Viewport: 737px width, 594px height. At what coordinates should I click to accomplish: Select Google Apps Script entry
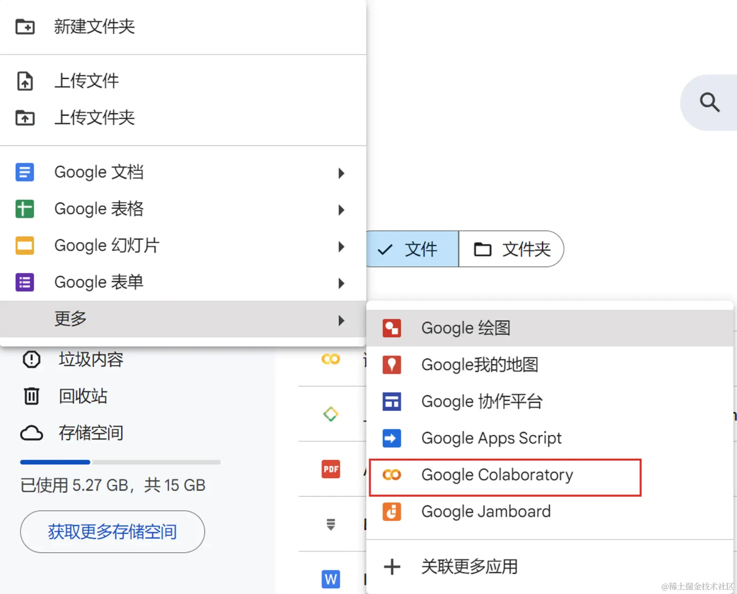coord(550,438)
